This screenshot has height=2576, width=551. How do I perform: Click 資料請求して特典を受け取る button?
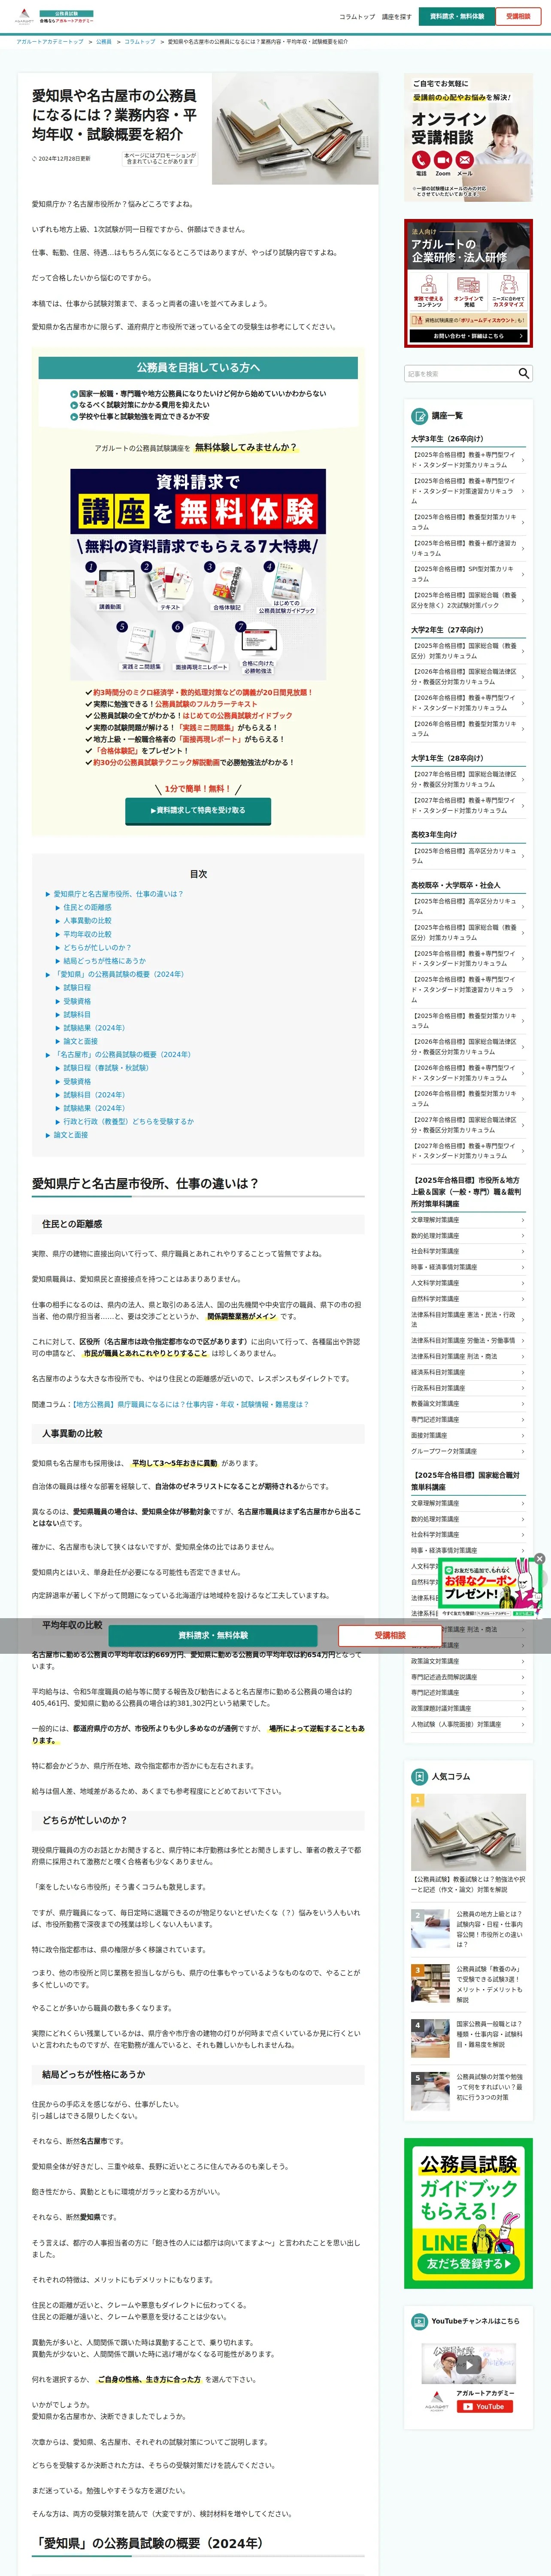coord(198,810)
